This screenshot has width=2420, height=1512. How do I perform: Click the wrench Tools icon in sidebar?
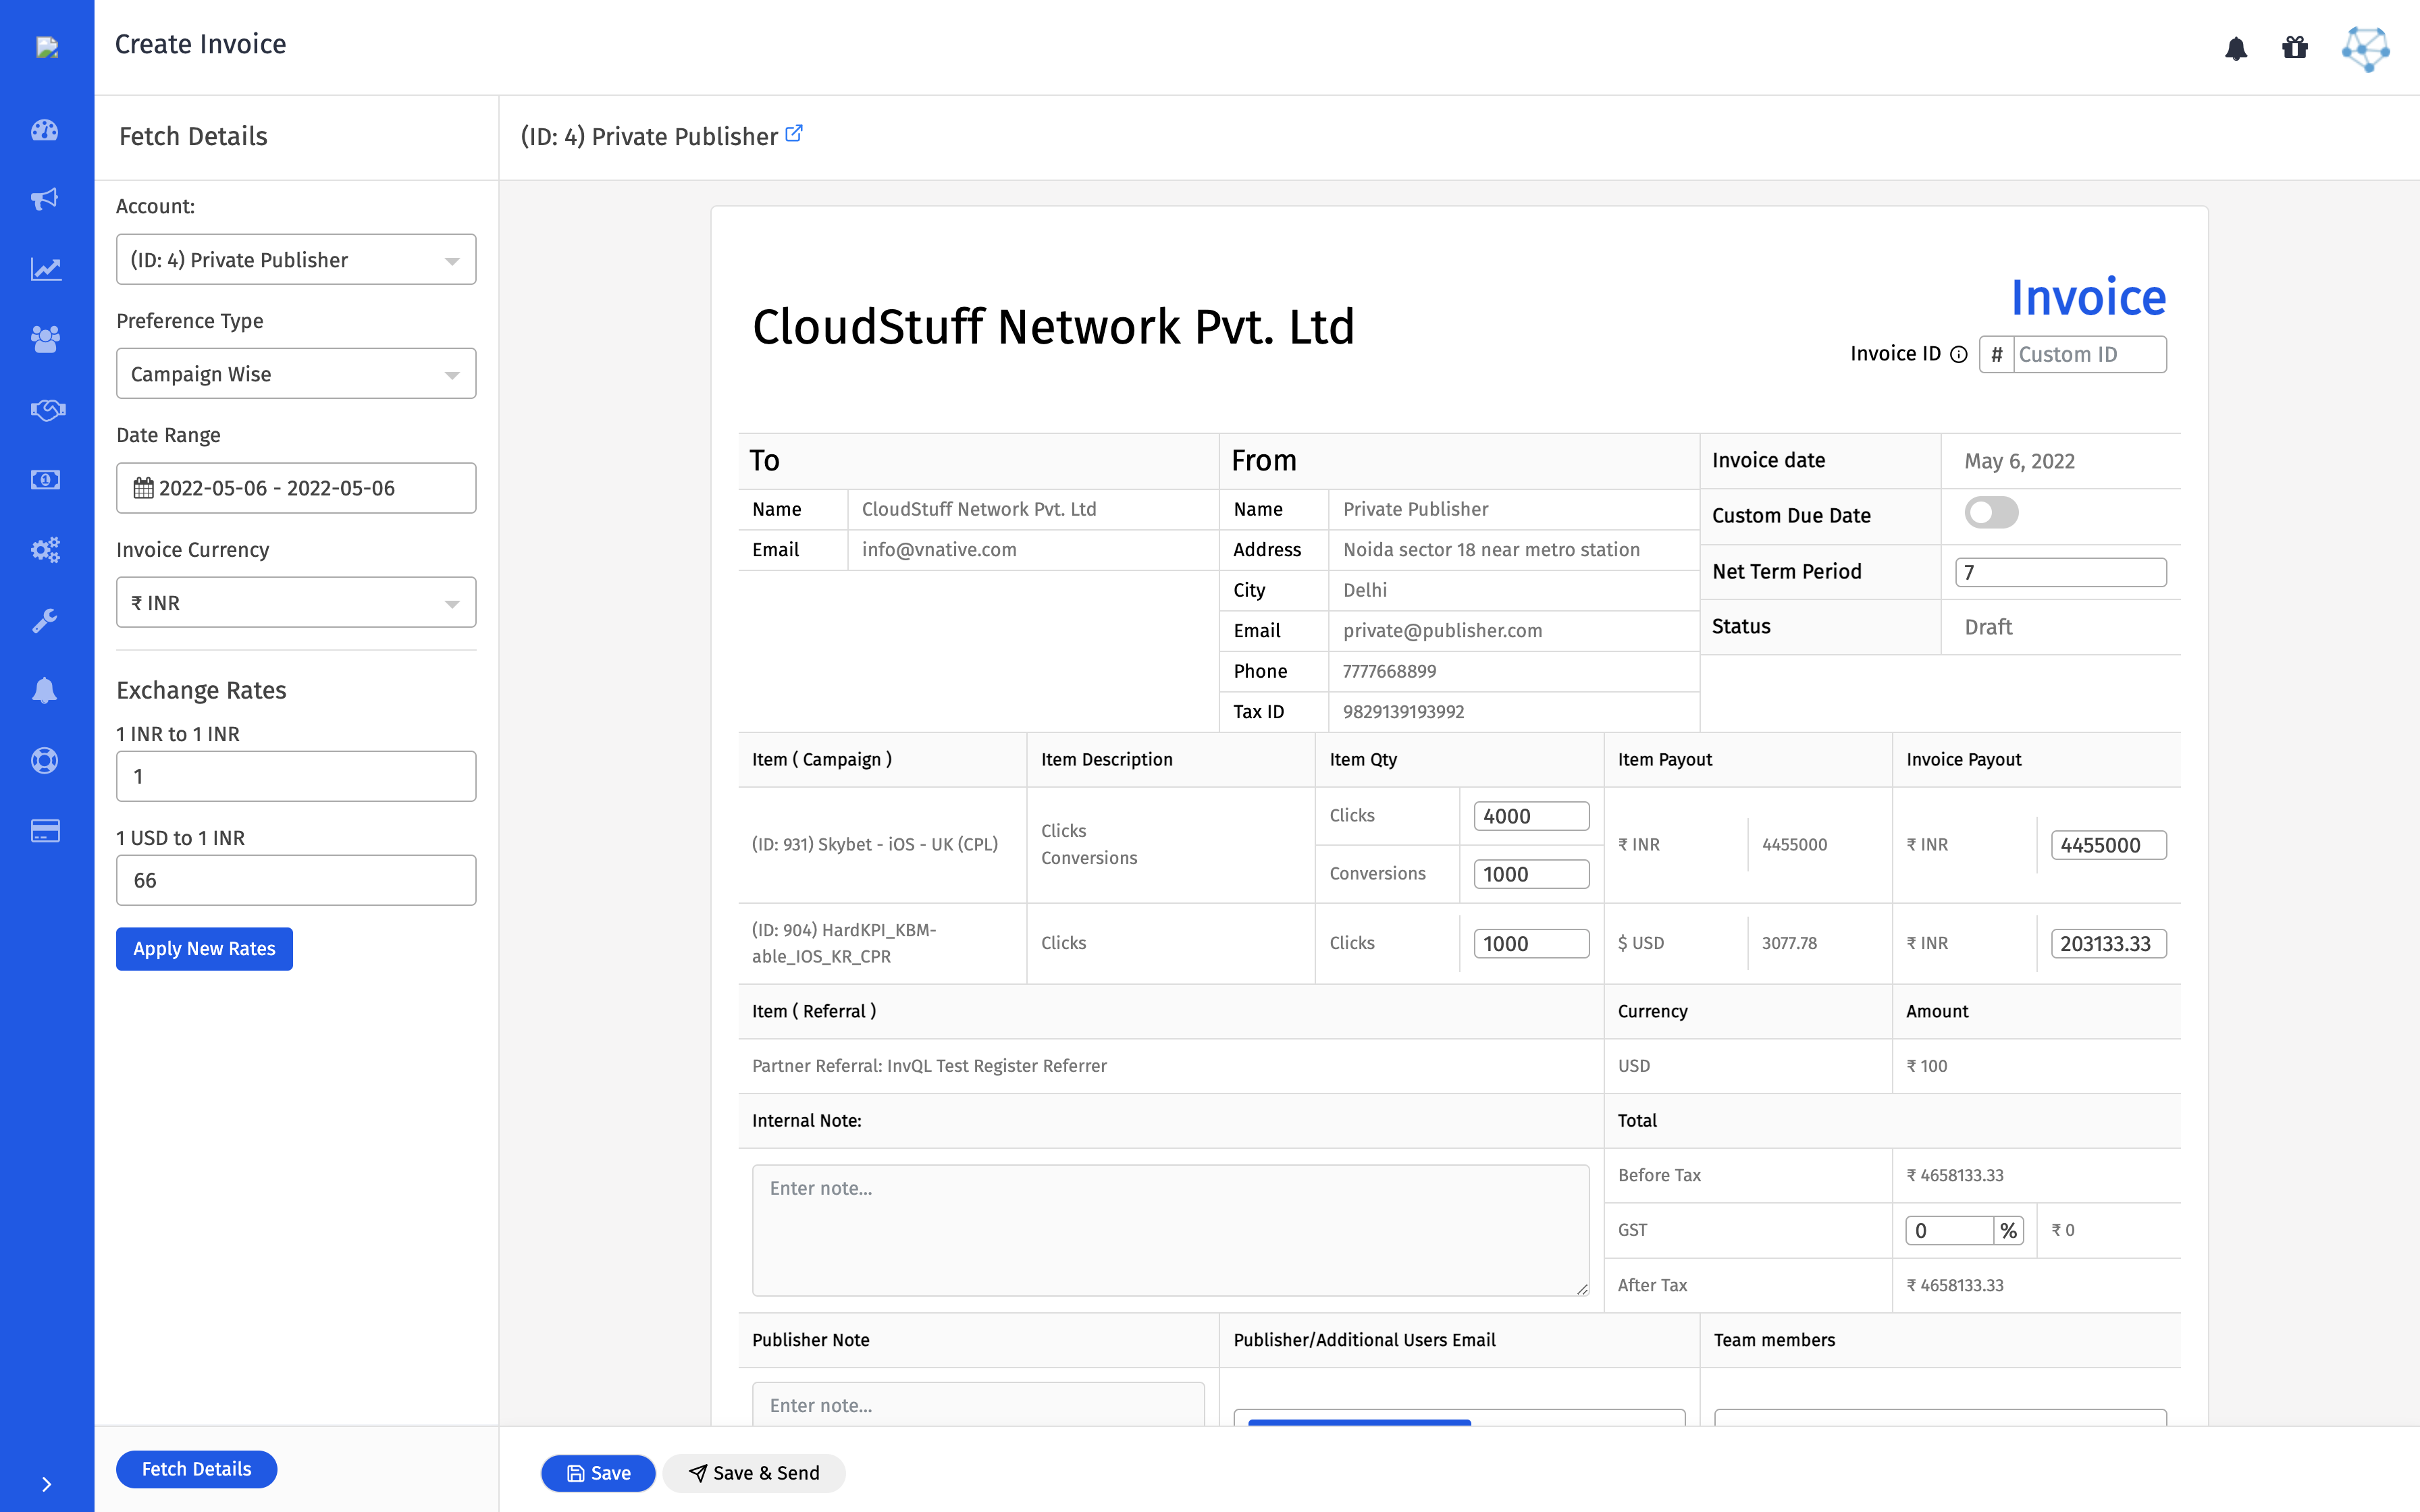point(45,620)
